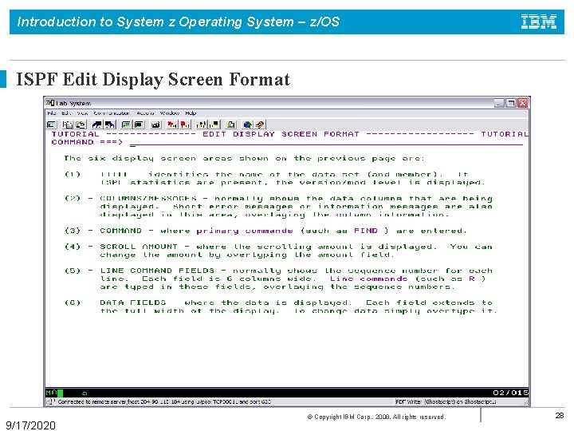Click the COMMAND ===> input line
This screenshot has height=431, width=574.
(326, 142)
